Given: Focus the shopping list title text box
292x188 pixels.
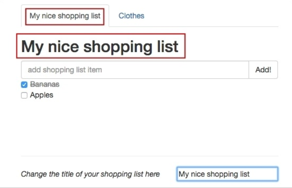Looking at the screenshot, I should (227, 174).
